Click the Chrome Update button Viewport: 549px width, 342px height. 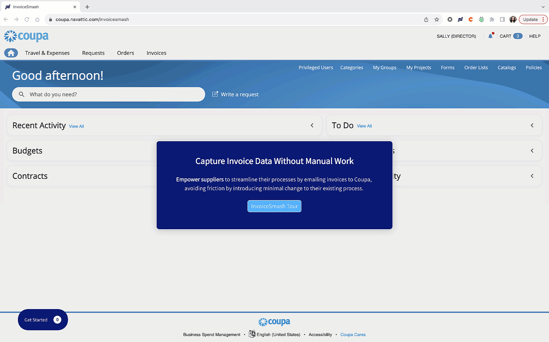coord(533,19)
